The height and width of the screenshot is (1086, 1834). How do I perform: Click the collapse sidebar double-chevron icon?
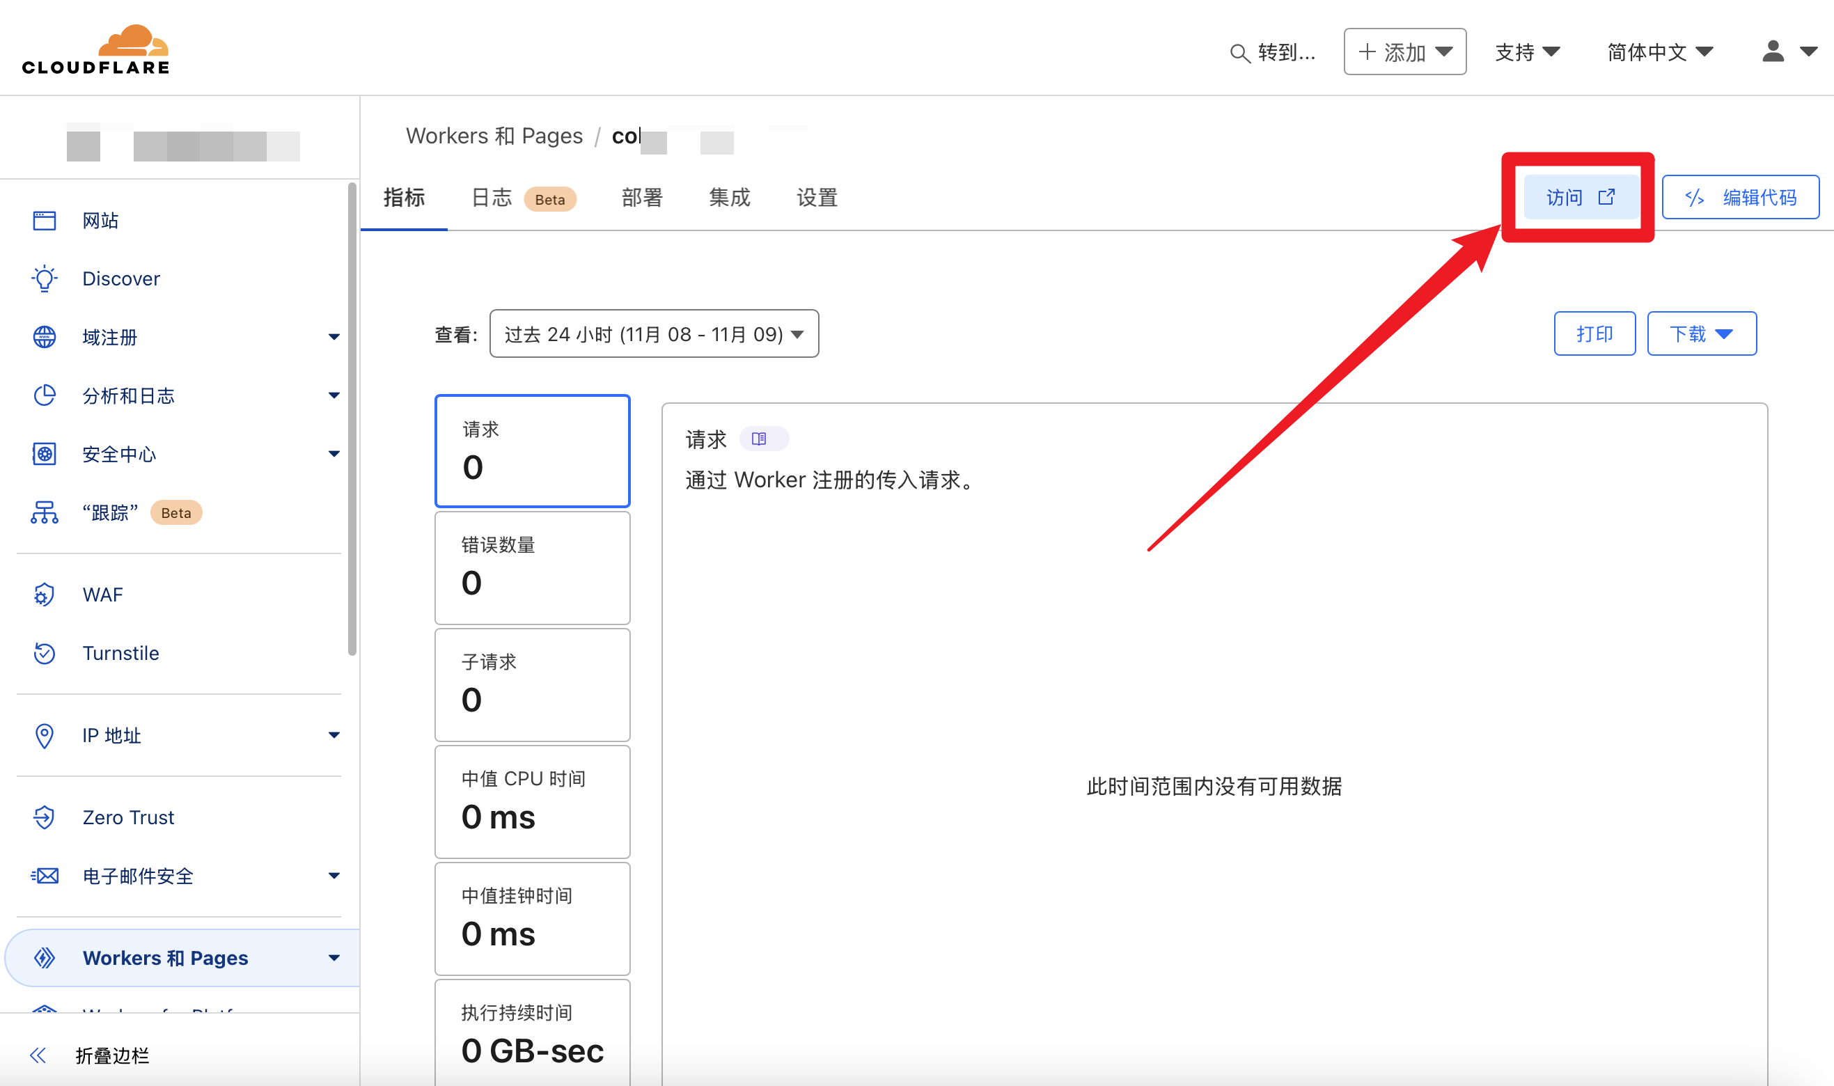(x=38, y=1055)
